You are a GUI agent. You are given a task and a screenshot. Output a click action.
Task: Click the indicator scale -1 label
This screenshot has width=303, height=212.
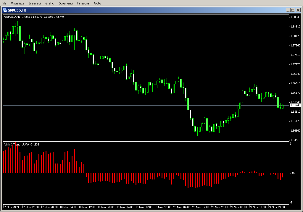(291, 202)
